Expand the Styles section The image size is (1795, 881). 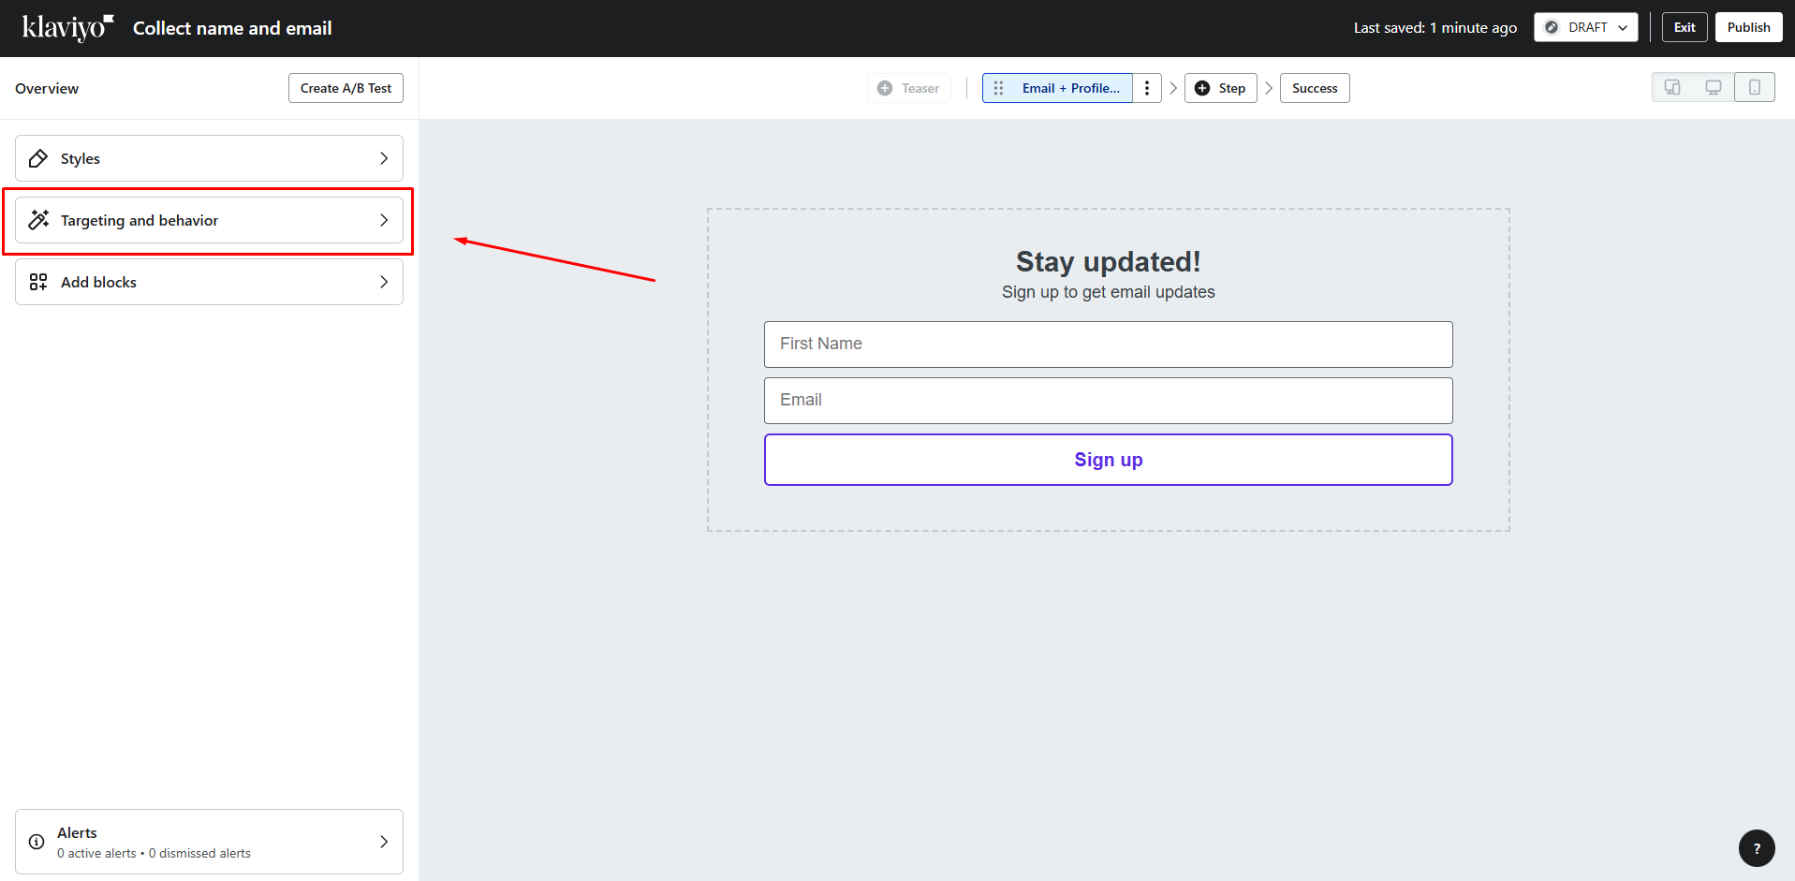pyautogui.click(x=209, y=158)
